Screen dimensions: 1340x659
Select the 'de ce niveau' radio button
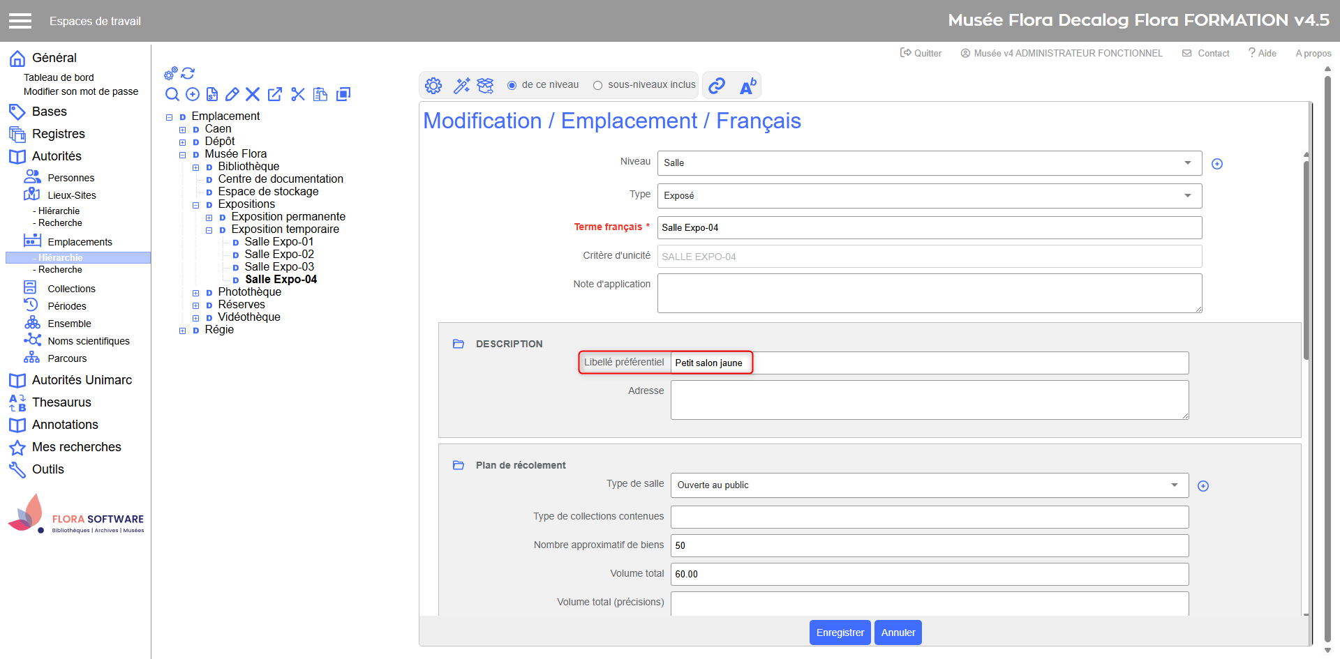pyautogui.click(x=512, y=85)
